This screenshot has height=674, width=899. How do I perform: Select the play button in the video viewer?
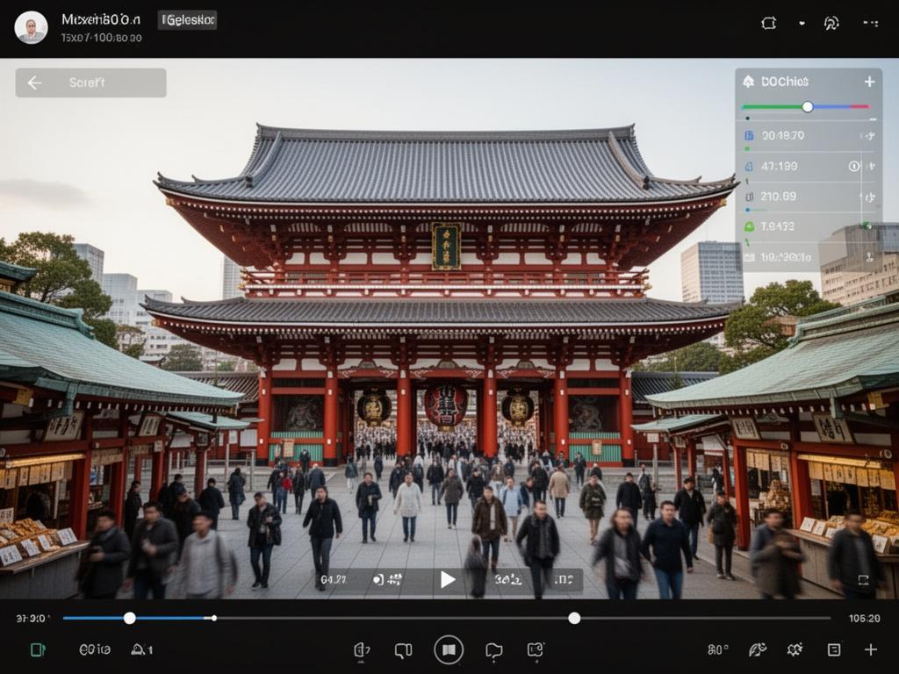coord(449,579)
